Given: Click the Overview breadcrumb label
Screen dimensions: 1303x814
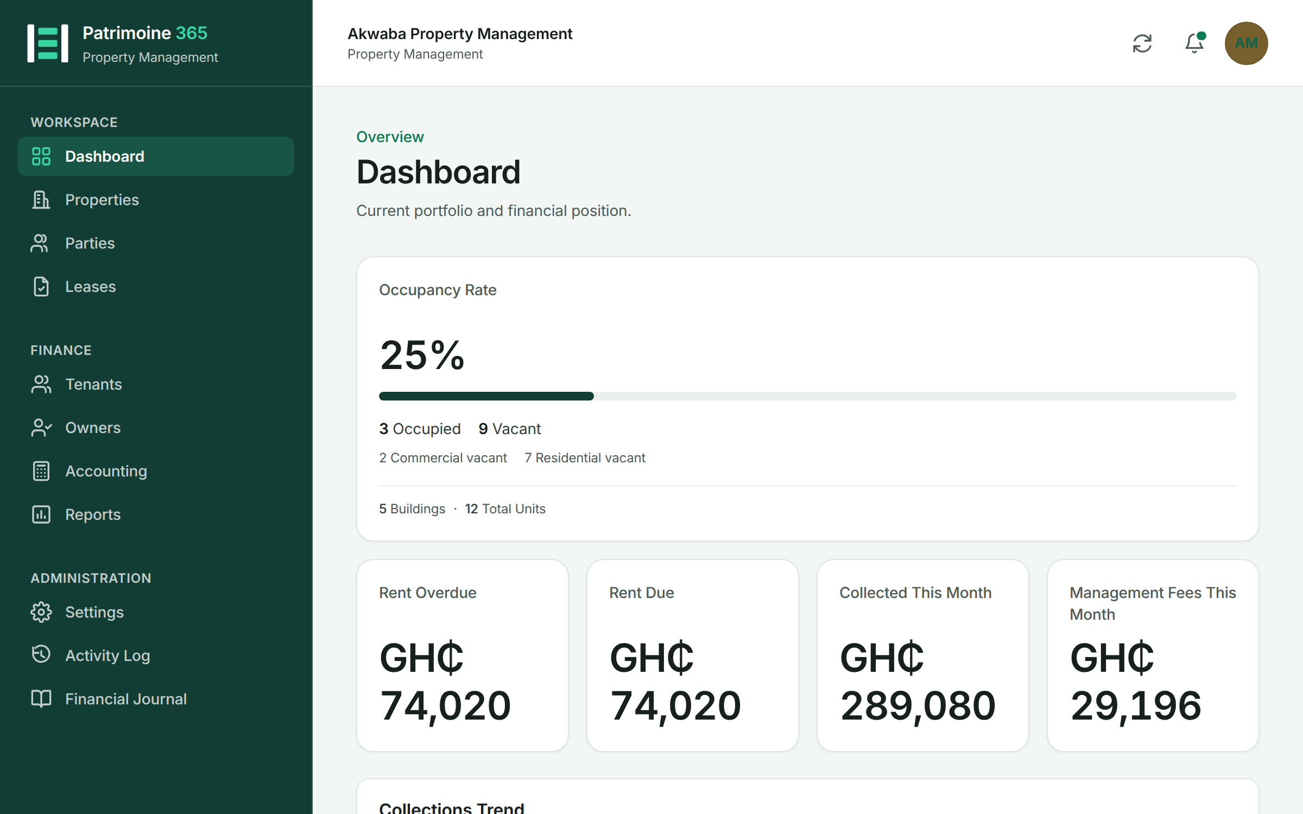Looking at the screenshot, I should click(x=390, y=137).
